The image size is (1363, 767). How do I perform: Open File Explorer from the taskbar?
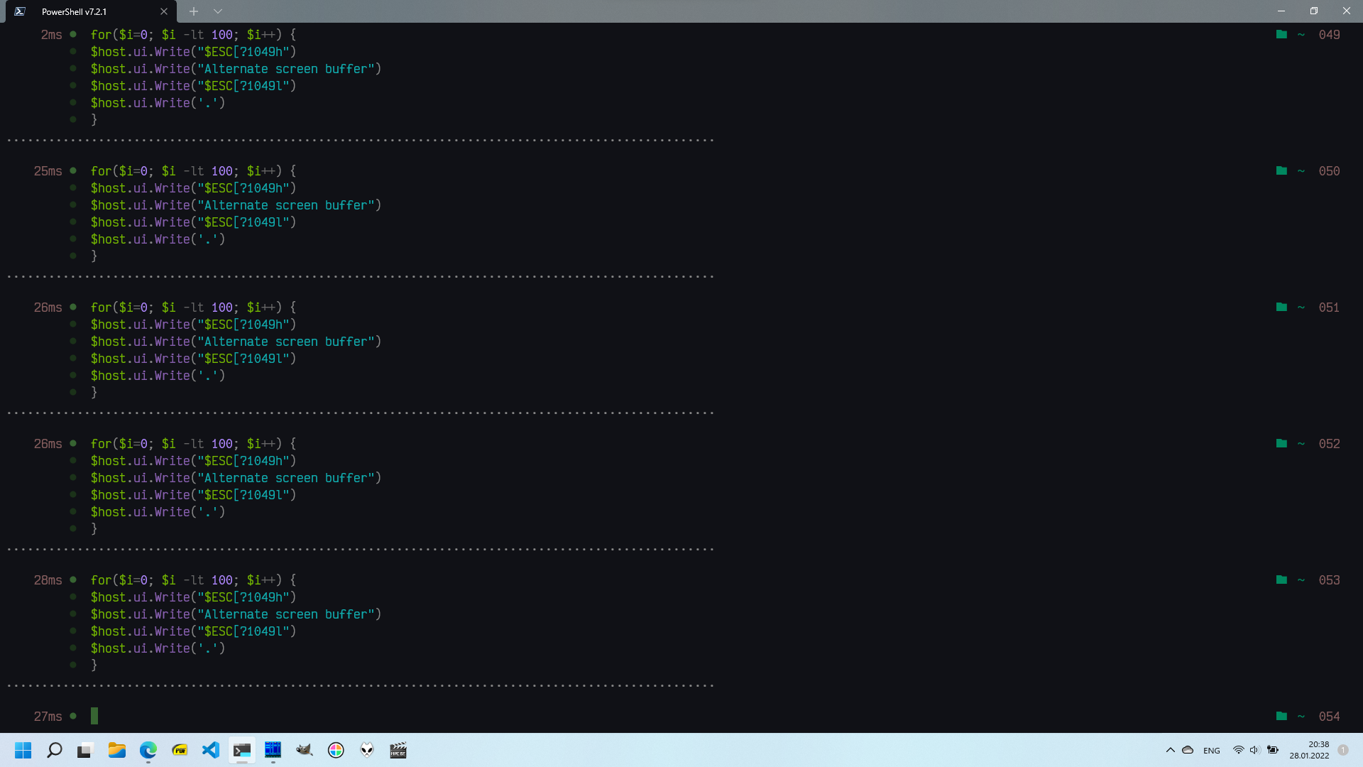pyautogui.click(x=116, y=750)
